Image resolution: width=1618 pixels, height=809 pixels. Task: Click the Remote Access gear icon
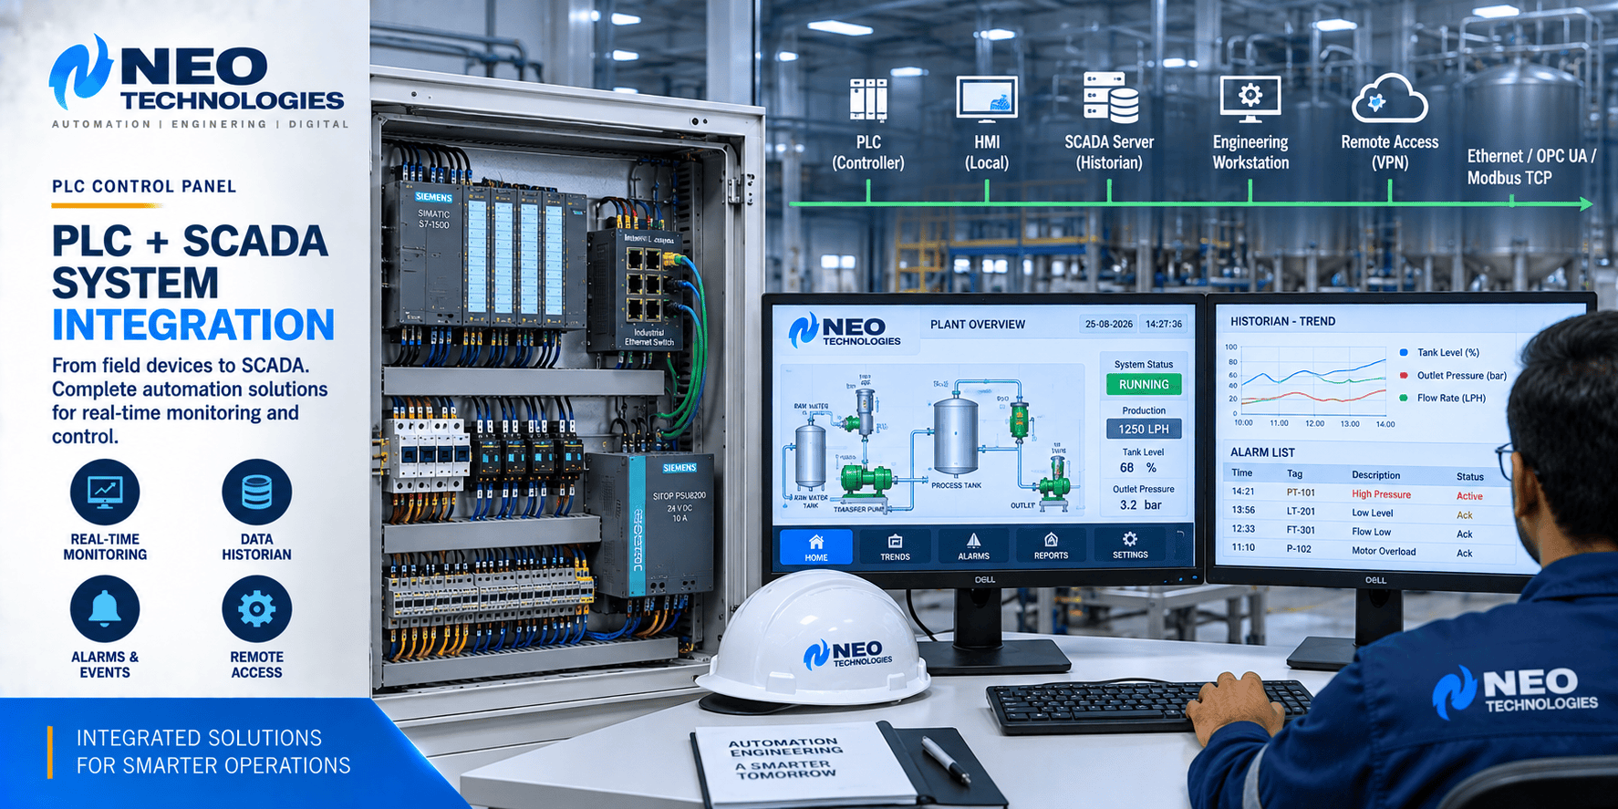click(x=256, y=609)
